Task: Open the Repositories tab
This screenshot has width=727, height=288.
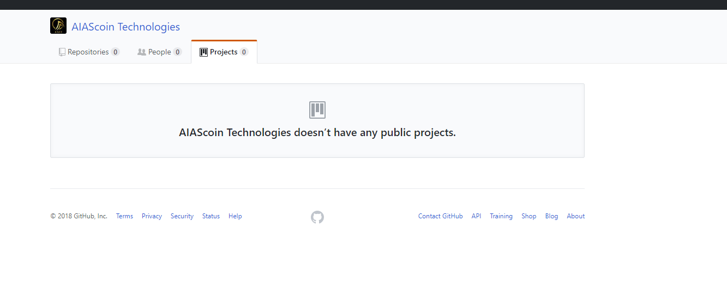Action: pyautogui.click(x=89, y=52)
